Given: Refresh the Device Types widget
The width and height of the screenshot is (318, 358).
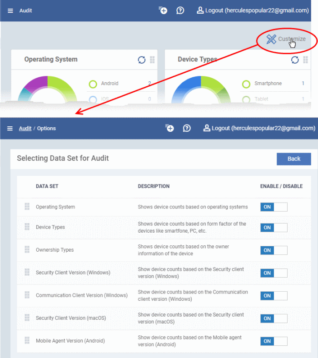Looking at the screenshot, I should (295, 60).
